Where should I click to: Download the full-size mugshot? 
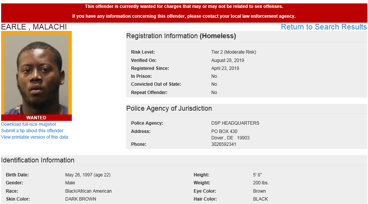pos(29,124)
